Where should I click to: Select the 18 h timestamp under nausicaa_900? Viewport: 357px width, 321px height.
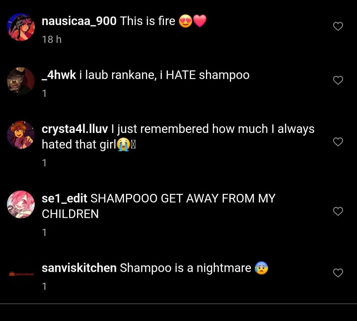click(52, 39)
